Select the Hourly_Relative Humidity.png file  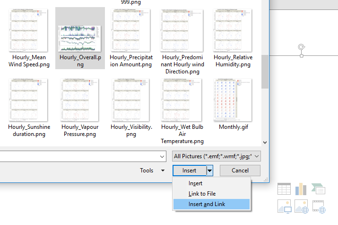click(233, 38)
